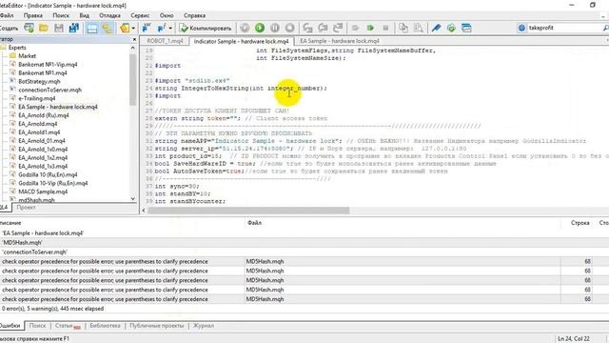The image size is (609, 343).
Task: Select EA_Arnold (Ru).mq4 in Navigator
Action: click(43, 115)
